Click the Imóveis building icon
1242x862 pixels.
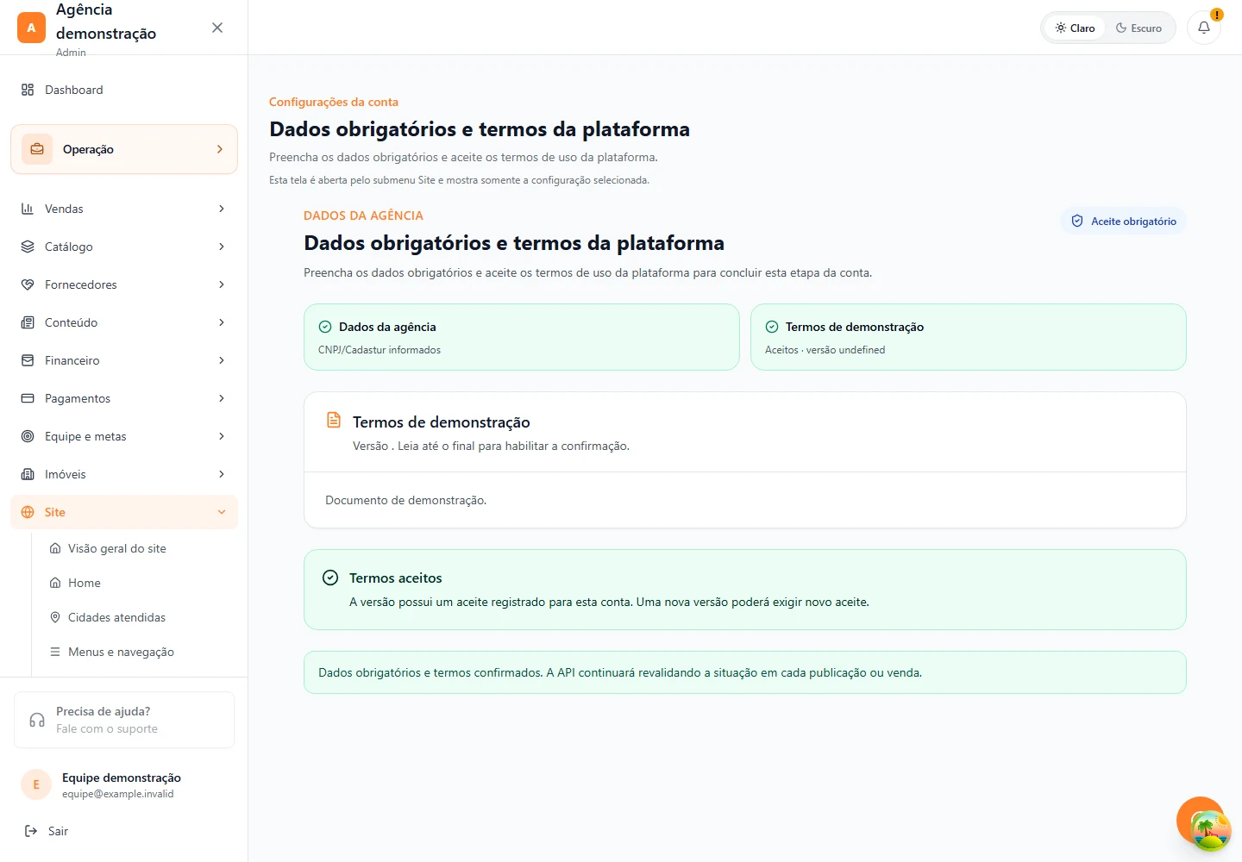(28, 474)
